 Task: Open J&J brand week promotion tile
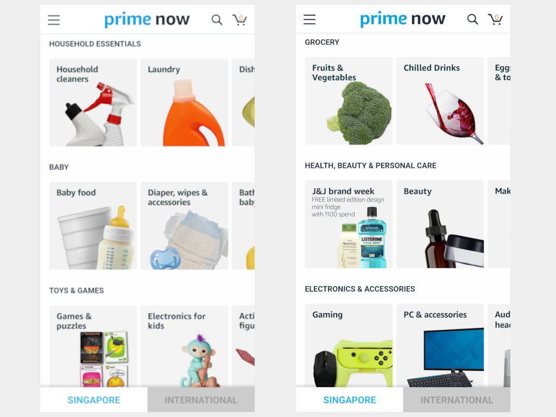coord(349,224)
